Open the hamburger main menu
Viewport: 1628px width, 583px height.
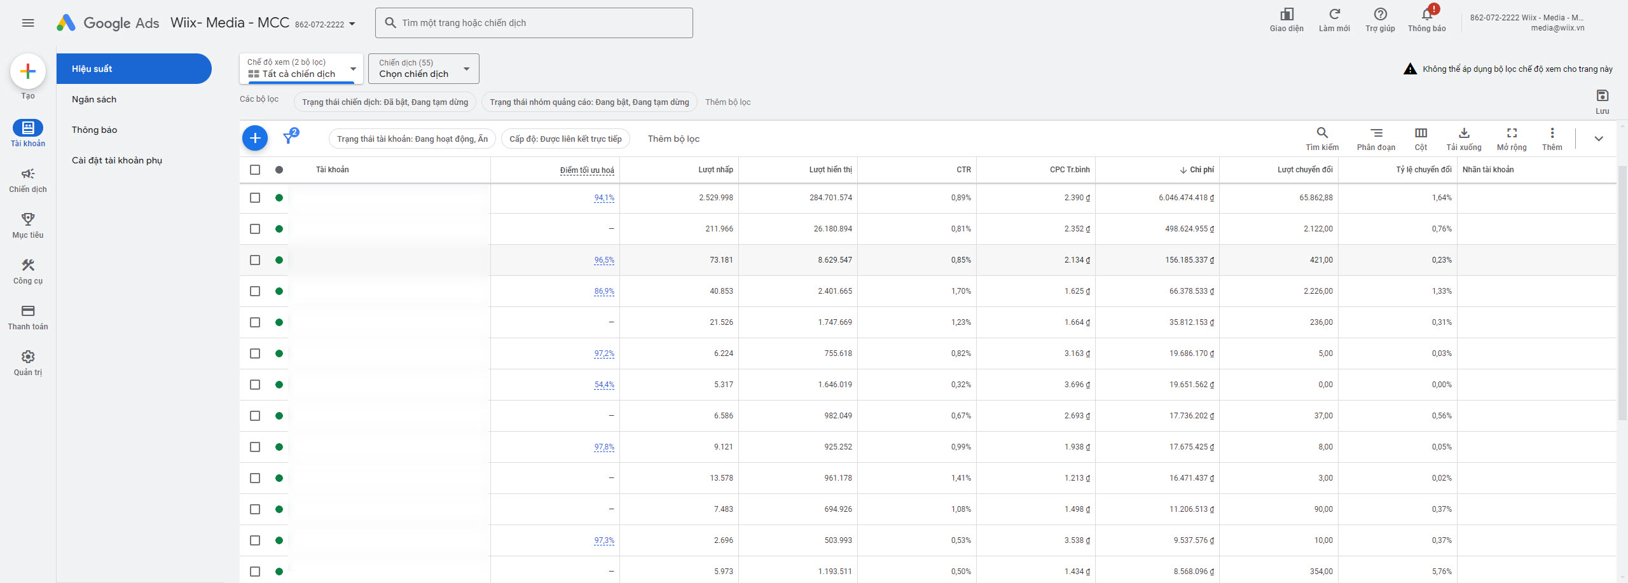click(27, 23)
